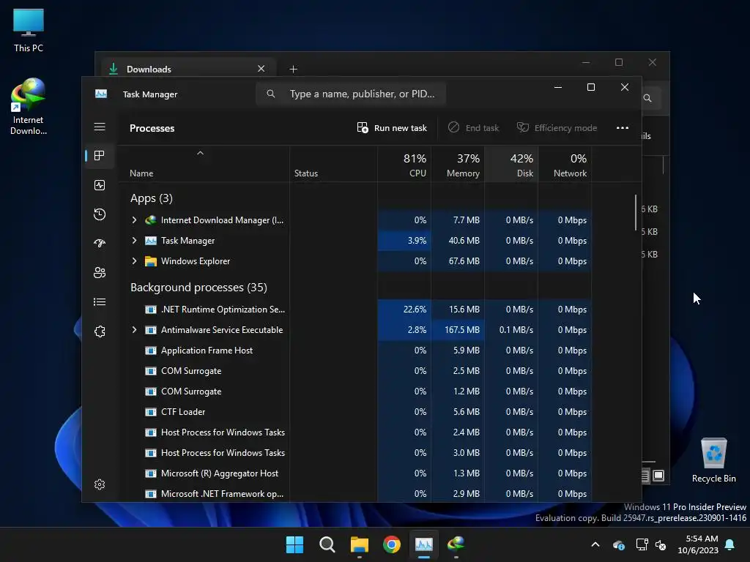Expand the Antimalware Service Executable group
750x562 pixels.
135,330
